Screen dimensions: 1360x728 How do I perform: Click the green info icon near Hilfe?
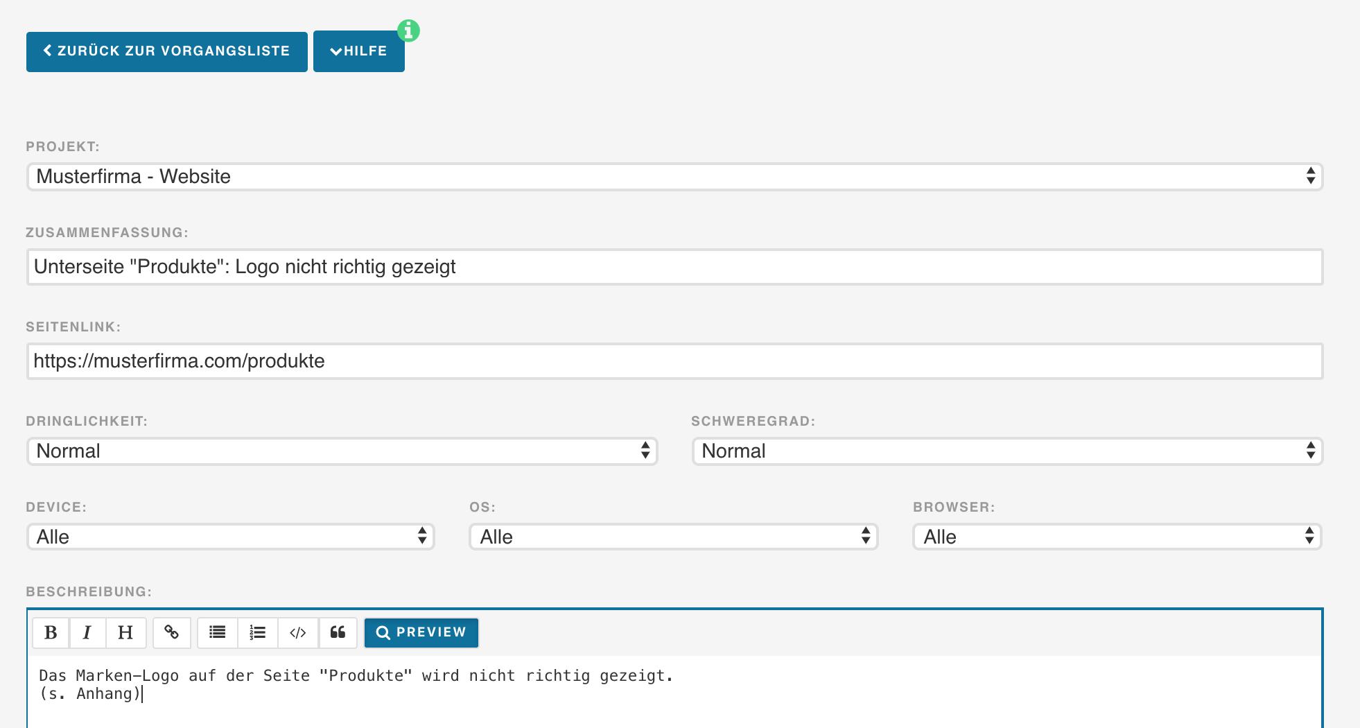point(408,31)
